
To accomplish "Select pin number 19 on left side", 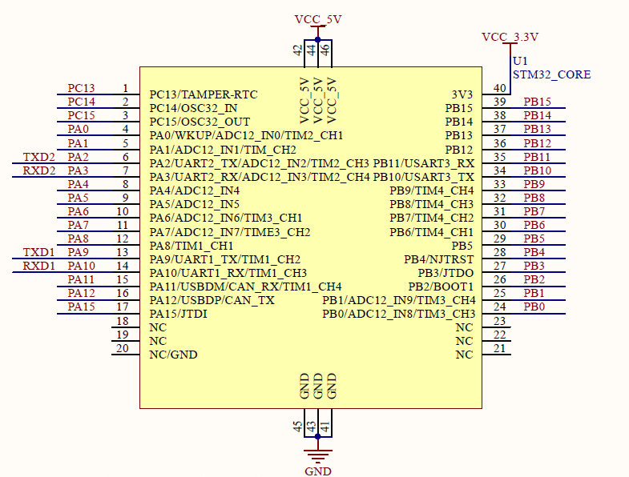I will point(123,335).
